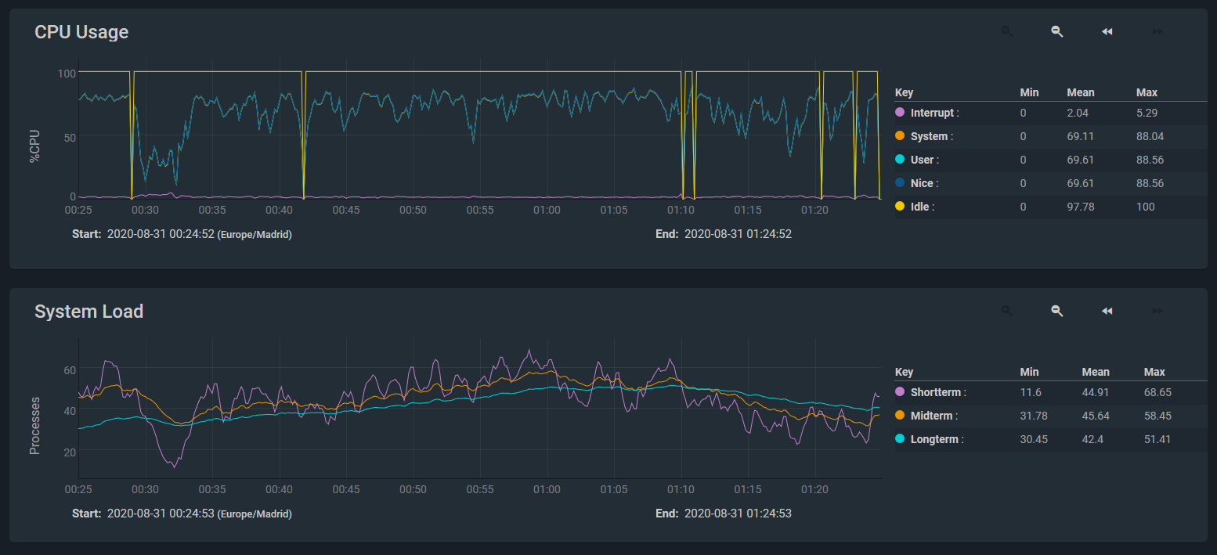Rewind the CPU Usage time range
Screen dimensions: 1217x555
click(1107, 31)
